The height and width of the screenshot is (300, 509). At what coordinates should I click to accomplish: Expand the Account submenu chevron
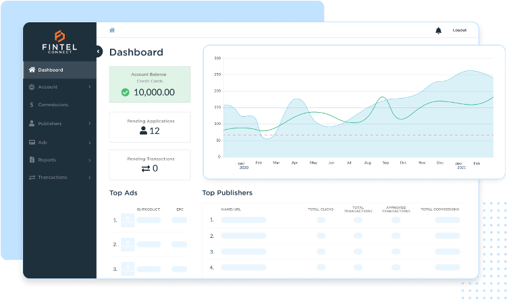(x=90, y=86)
